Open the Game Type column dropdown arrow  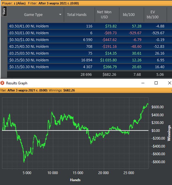pos(60,14)
